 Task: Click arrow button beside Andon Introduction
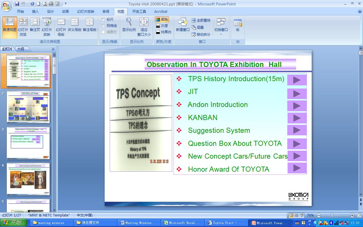(297, 106)
